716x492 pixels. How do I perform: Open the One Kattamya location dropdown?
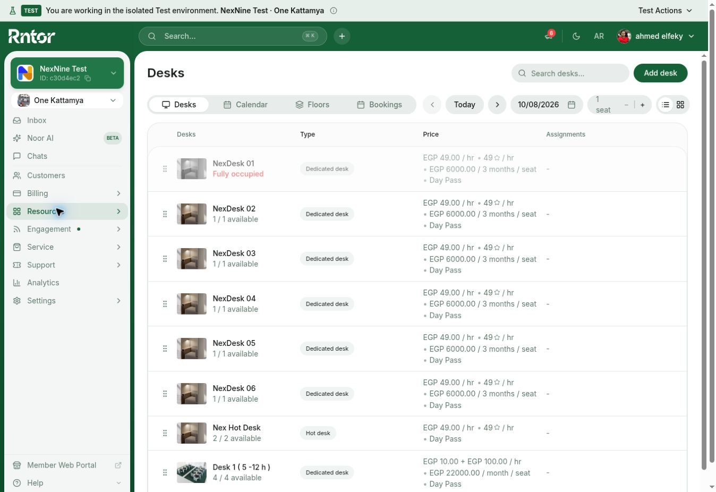67,100
